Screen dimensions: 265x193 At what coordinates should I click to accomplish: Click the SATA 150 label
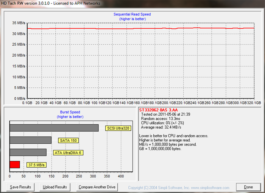tap(68, 140)
